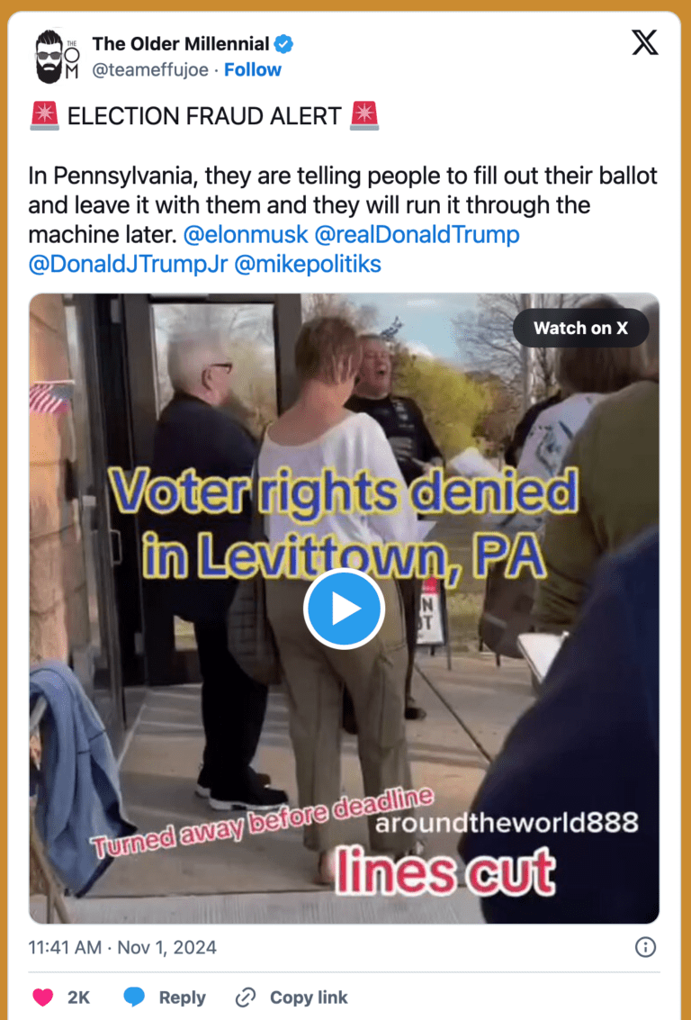Click the chain link copy icon
The width and height of the screenshot is (691, 1020).
pyautogui.click(x=245, y=997)
